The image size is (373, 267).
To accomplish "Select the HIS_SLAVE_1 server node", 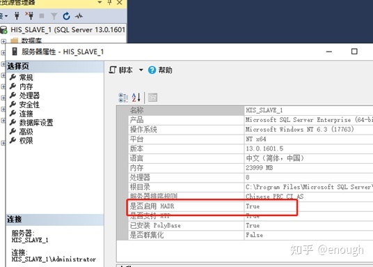I will tap(68, 30).
